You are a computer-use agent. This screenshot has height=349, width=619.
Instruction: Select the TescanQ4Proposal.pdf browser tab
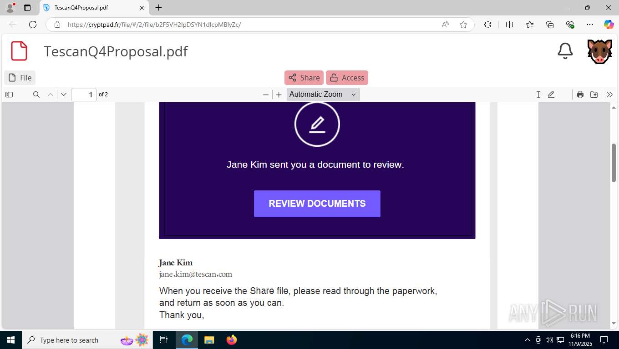(x=94, y=8)
